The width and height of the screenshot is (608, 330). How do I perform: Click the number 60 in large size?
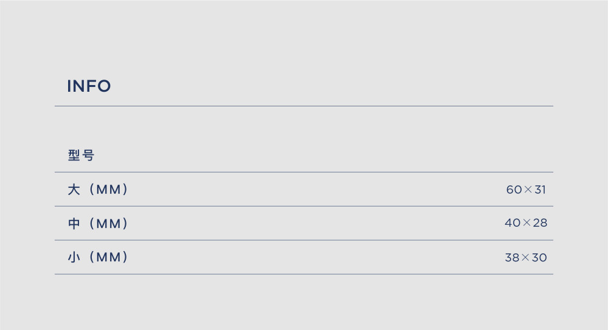click(x=514, y=190)
